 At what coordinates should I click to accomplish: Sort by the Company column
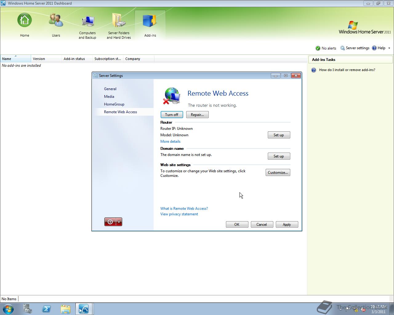pyautogui.click(x=139, y=59)
